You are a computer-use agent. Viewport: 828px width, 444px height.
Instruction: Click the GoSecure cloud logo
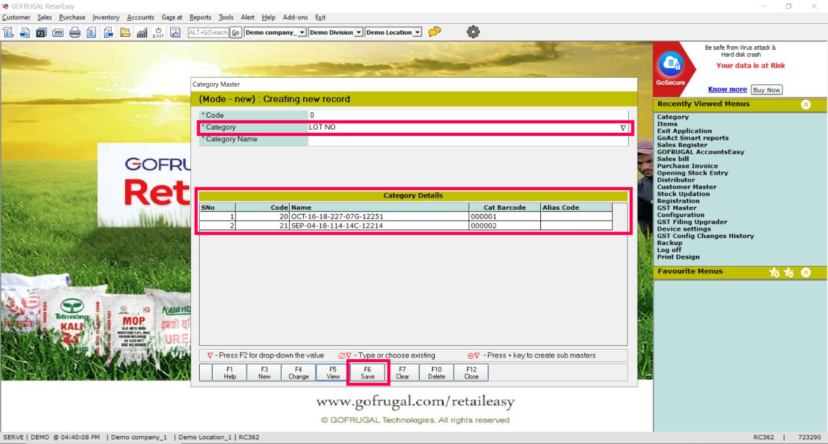tap(671, 64)
